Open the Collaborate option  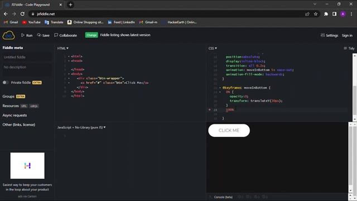tap(66, 35)
